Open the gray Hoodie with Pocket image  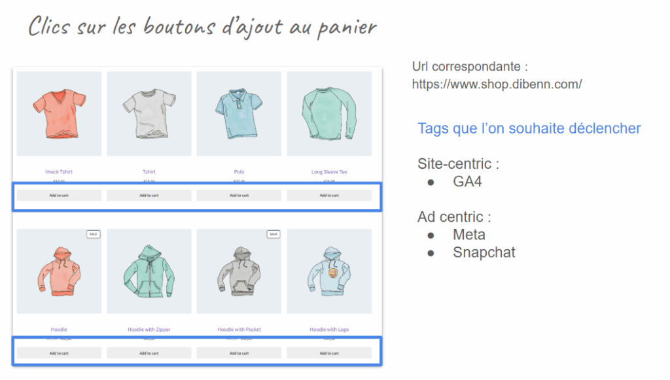click(x=239, y=271)
